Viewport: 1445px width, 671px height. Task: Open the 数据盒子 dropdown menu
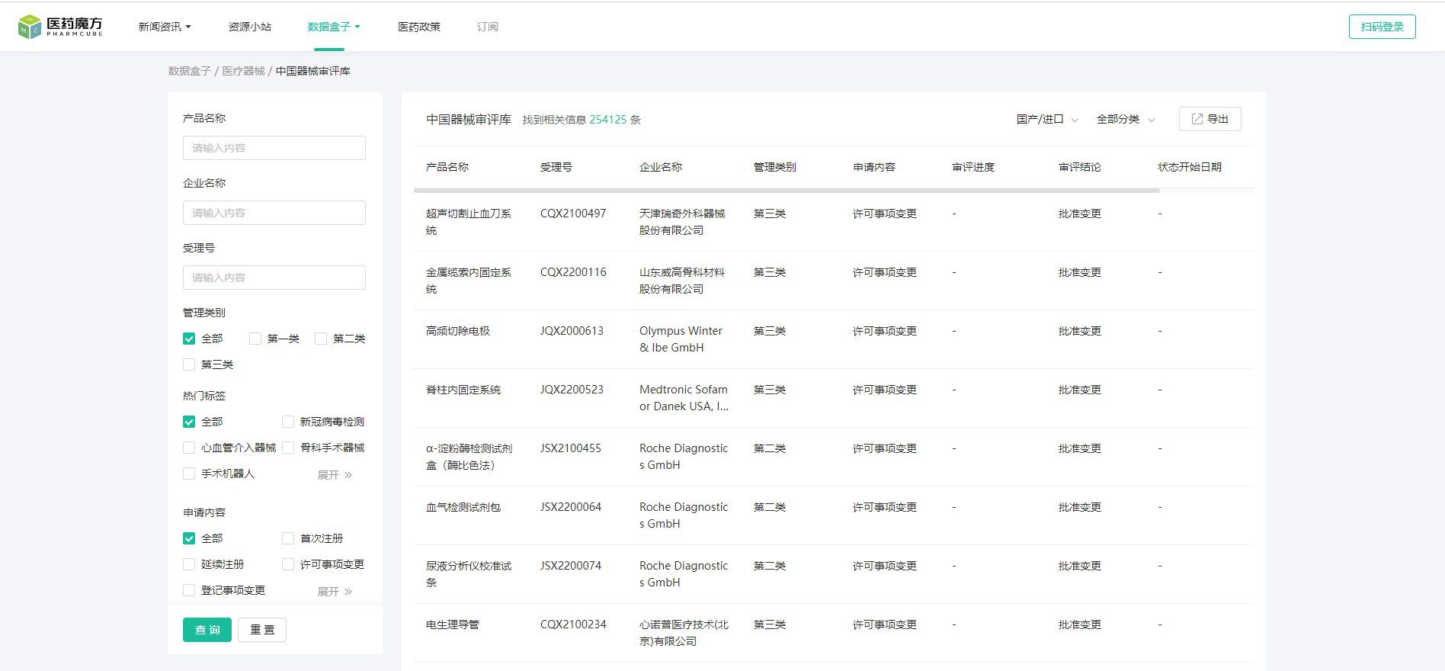[x=334, y=27]
